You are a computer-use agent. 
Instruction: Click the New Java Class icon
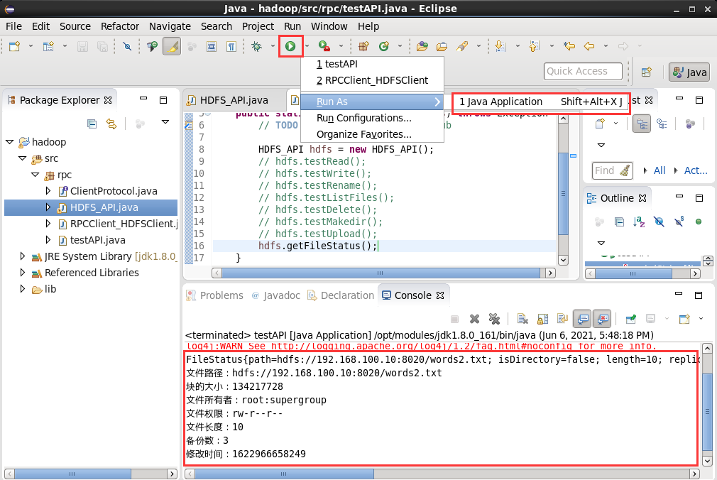383,46
